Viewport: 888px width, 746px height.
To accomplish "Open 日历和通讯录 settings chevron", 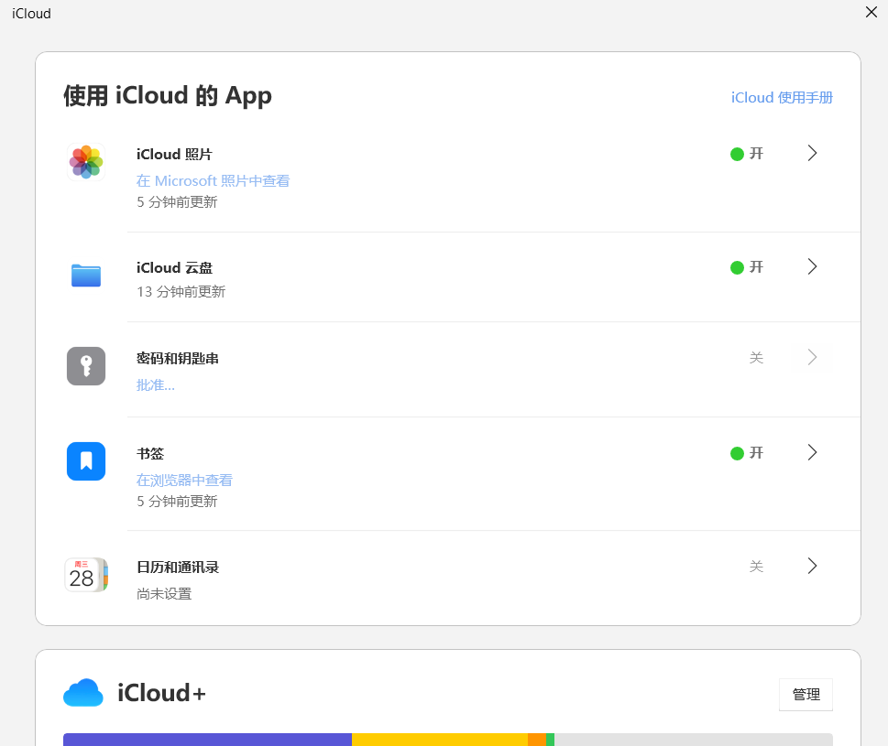I will [812, 567].
